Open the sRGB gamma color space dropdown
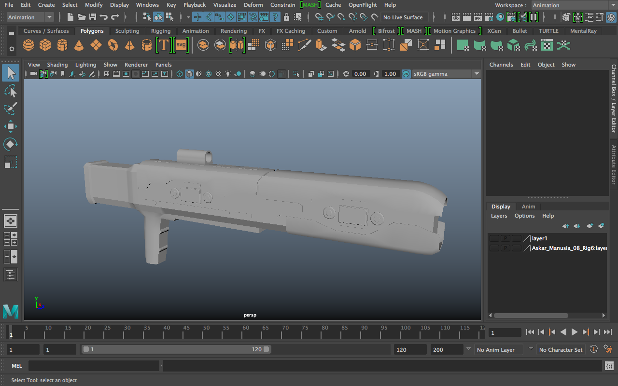This screenshot has height=386, width=618. click(446, 74)
